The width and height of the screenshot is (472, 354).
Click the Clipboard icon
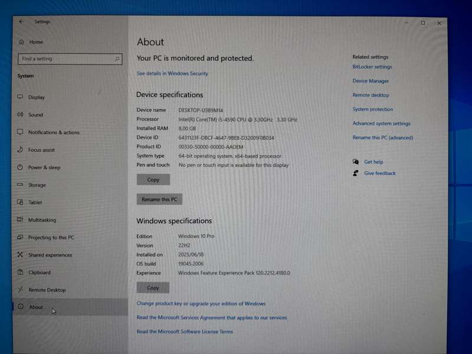tap(20, 272)
